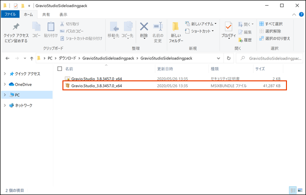Image resolution: width=306 pixels, height=195 pixels.
Task: Go back with the back arrow
Action: pos(8,58)
